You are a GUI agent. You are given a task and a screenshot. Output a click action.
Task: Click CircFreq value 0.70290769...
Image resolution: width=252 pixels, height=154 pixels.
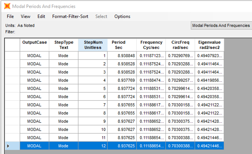pos(180,56)
